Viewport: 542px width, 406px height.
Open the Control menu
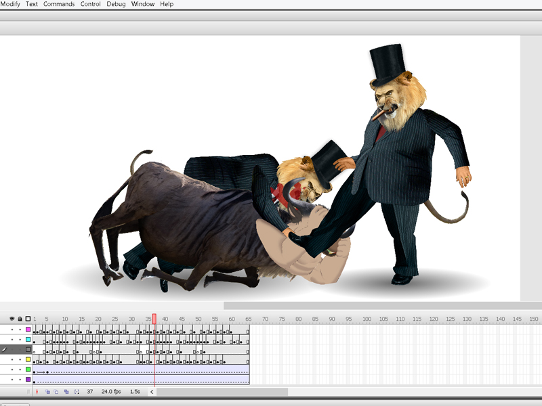click(x=91, y=4)
